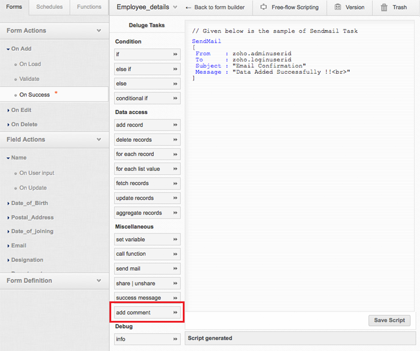Screen dimensions: 420x351
Task: Switch to the Schedules tab
Action: [x=49, y=7]
